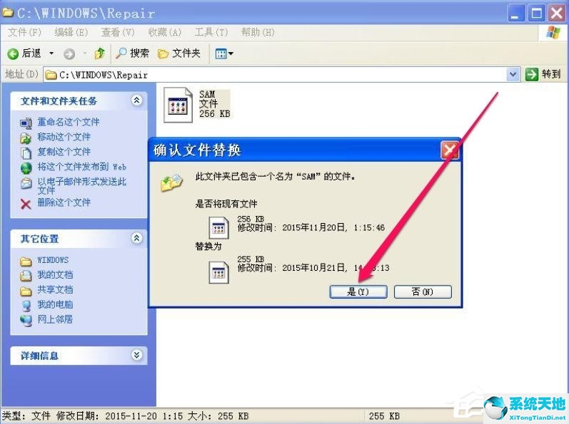Open WINDOWS folder in other places
The image size is (569, 424).
pyautogui.click(x=53, y=260)
